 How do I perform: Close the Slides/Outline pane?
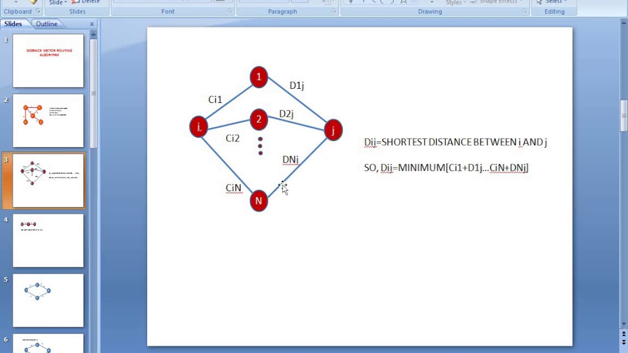[x=91, y=24]
